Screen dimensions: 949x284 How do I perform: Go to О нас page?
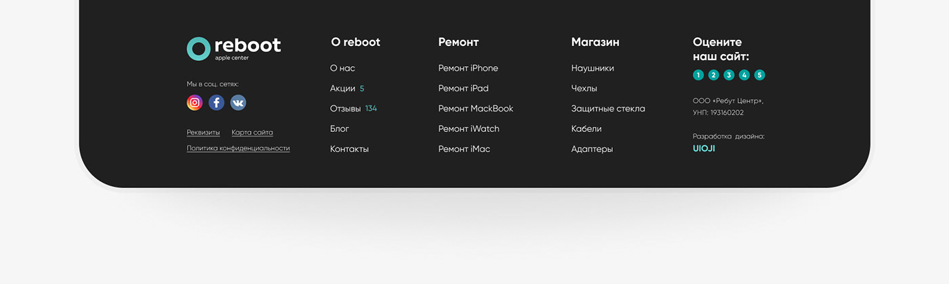(x=342, y=68)
